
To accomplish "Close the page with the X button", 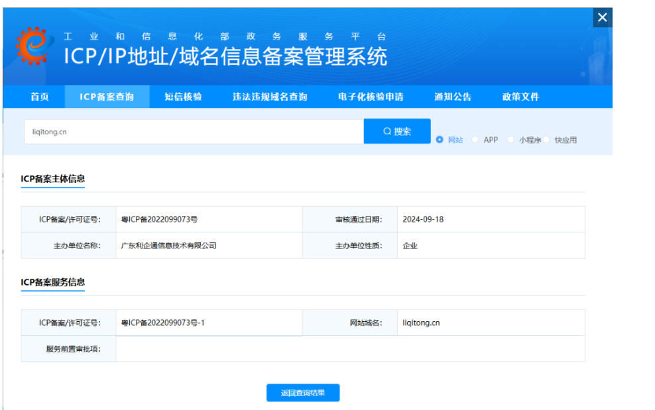I will pyautogui.click(x=603, y=17).
